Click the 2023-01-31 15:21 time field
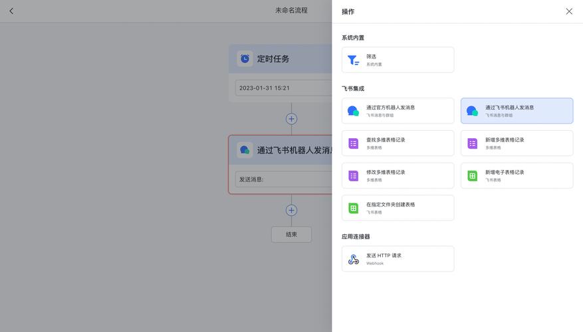The width and height of the screenshot is (583, 332). [283, 88]
